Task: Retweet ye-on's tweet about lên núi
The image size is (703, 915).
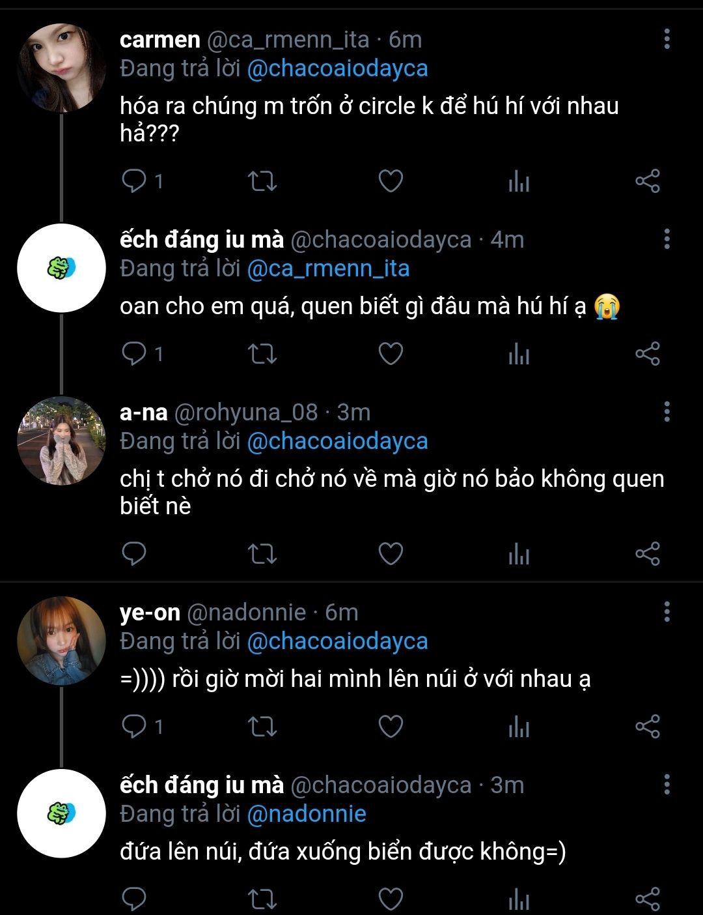Action: pyautogui.click(x=262, y=726)
